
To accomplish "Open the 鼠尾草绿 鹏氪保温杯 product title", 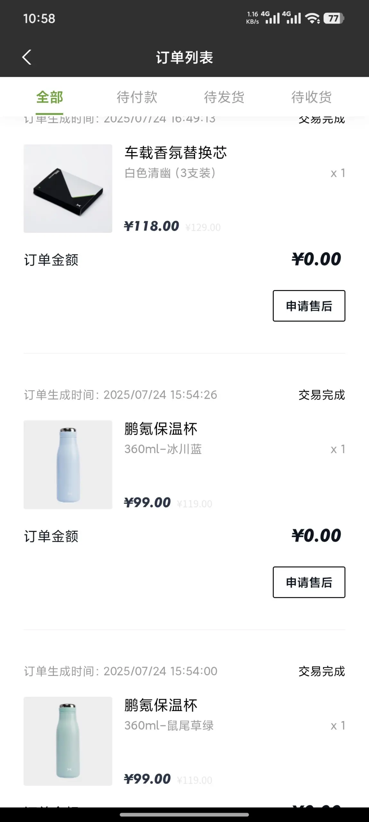I will pyautogui.click(x=161, y=705).
